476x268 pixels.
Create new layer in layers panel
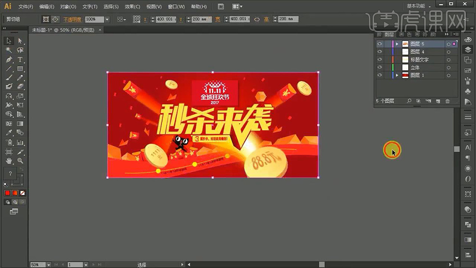pos(438,101)
